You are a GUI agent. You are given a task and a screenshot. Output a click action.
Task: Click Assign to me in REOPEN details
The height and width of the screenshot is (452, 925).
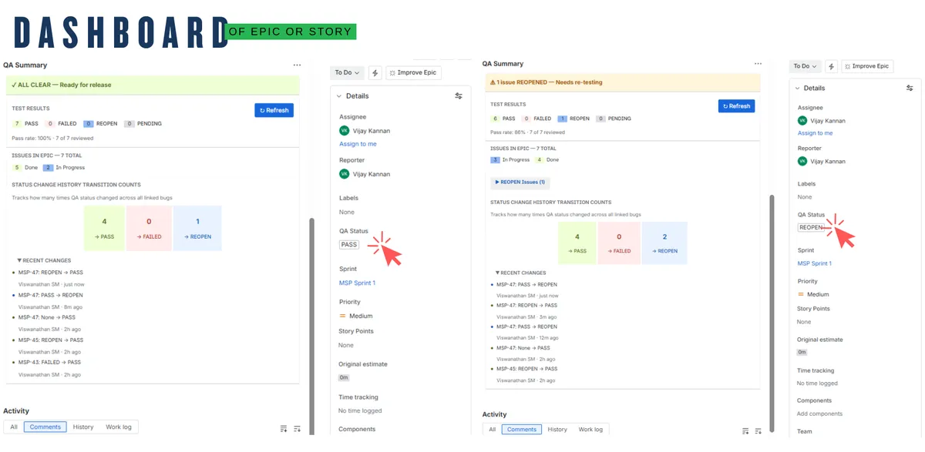point(815,133)
